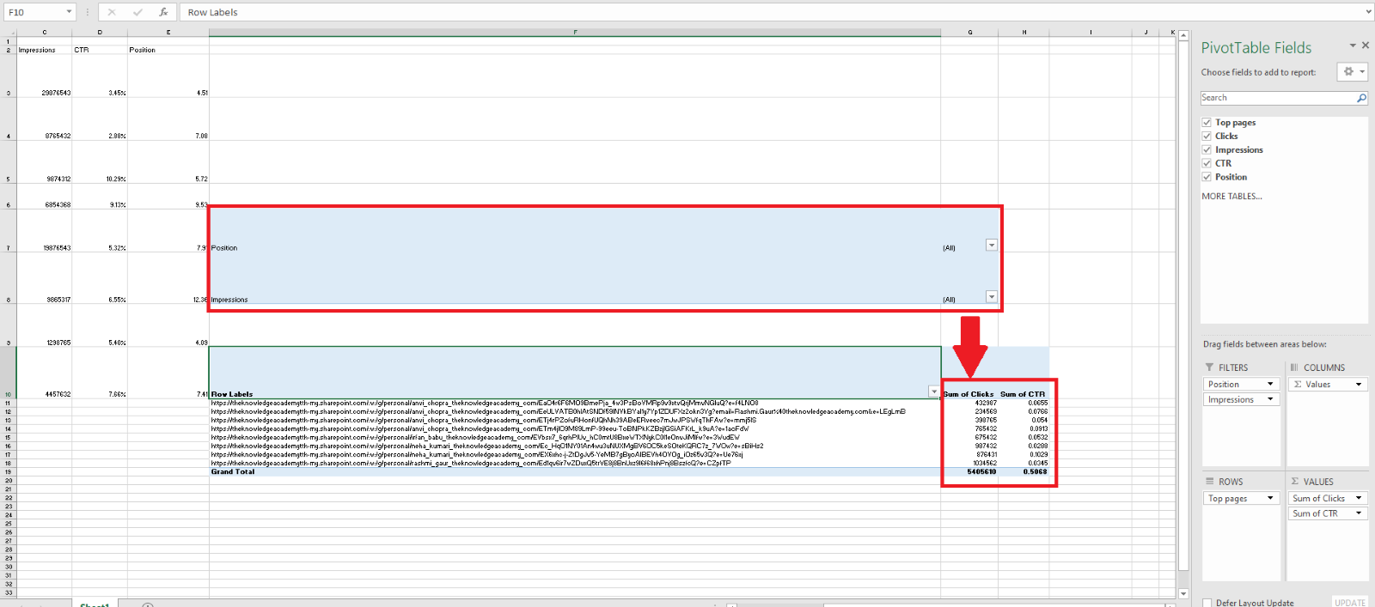
Task: Close the PivotTable Fields pane
Action: point(1366,46)
